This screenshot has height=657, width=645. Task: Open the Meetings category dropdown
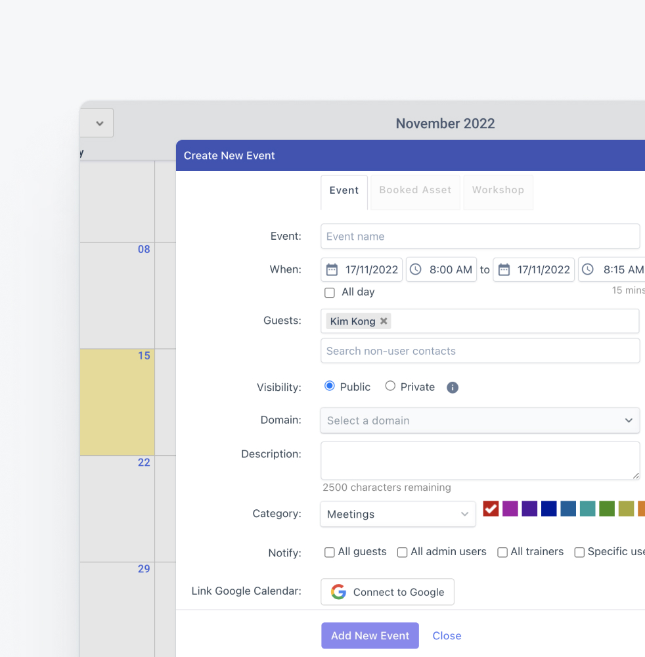(x=397, y=514)
